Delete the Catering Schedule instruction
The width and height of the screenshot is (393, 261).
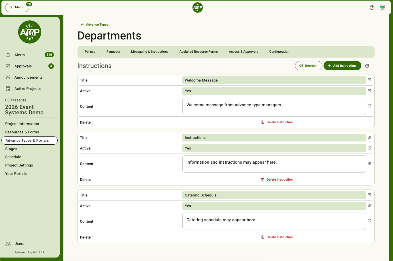pyautogui.click(x=277, y=237)
